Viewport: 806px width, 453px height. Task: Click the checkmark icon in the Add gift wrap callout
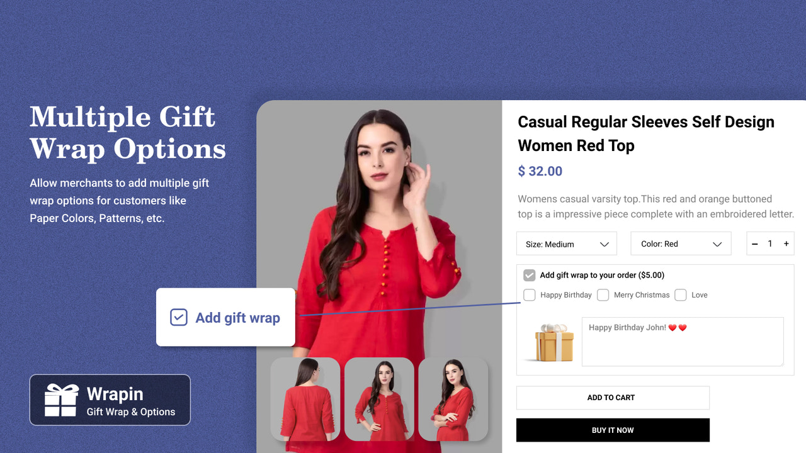point(179,317)
